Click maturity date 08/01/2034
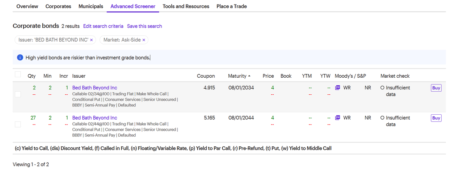453x172 pixels. pos(241,88)
